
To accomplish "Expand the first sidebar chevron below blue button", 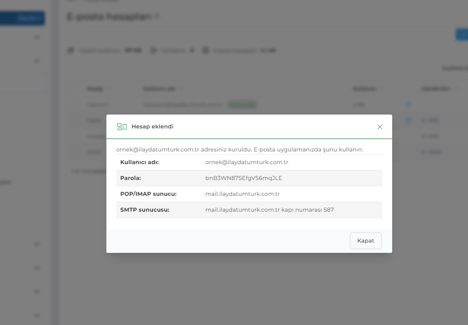I will click(x=37, y=38).
